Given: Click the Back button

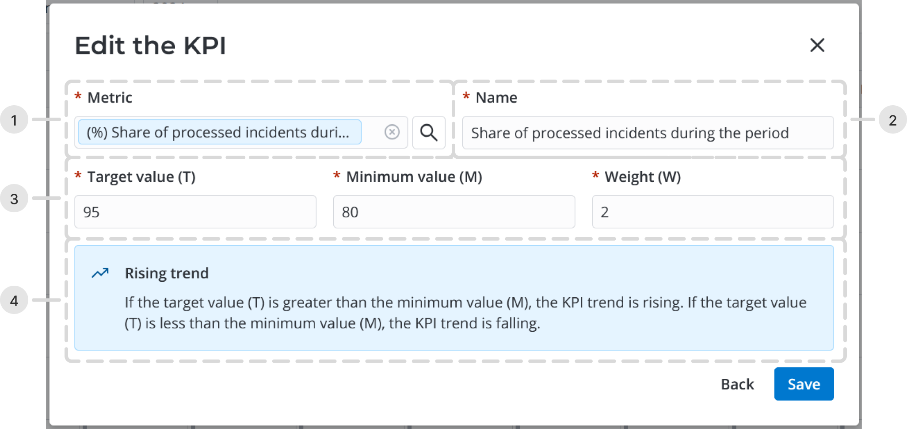Looking at the screenshot, I should point(737,384).
